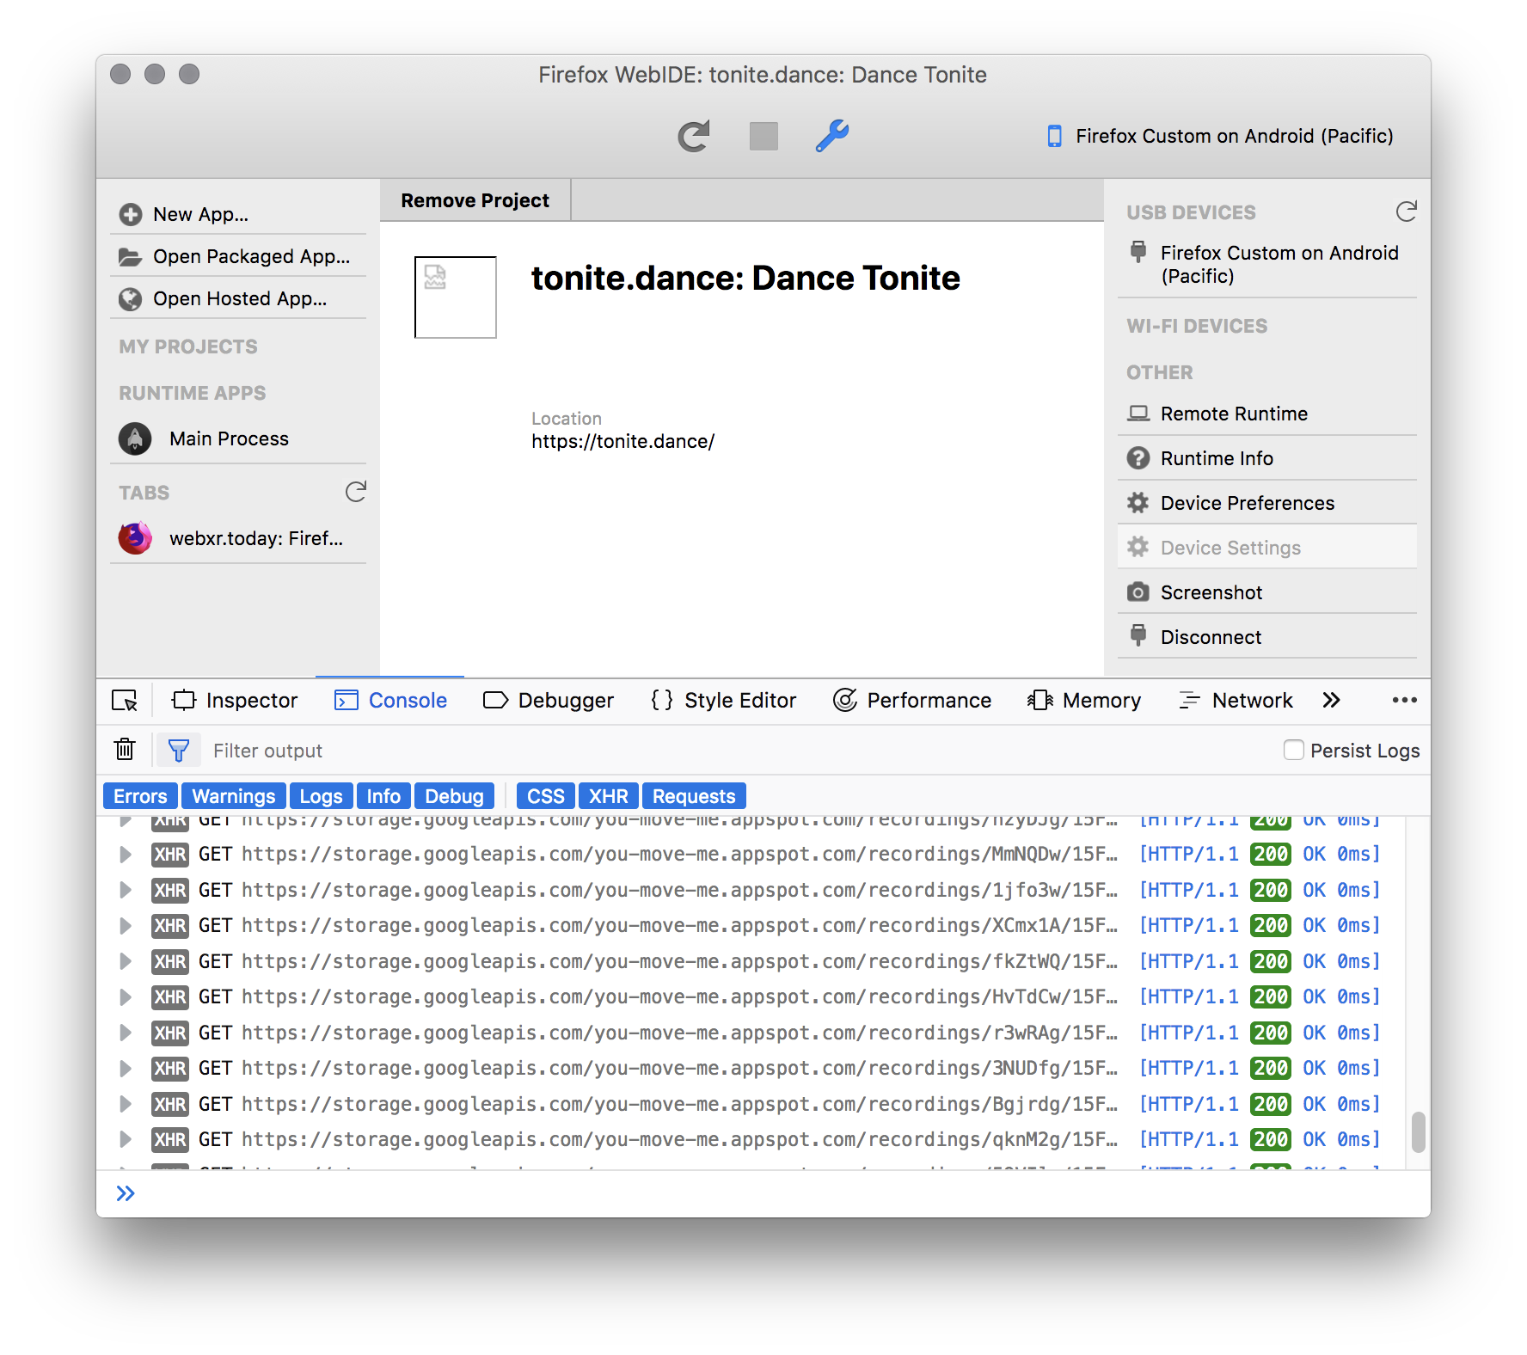Toggle the CSS filter
Screen dimensions: 1527x1355
click(x=545, y=796)
